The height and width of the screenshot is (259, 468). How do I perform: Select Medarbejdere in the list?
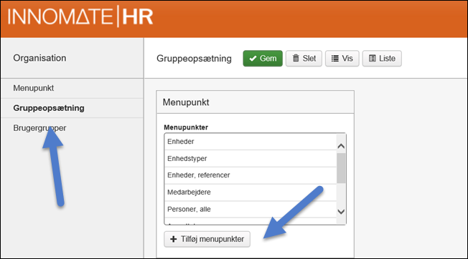(x=250, y=192)
